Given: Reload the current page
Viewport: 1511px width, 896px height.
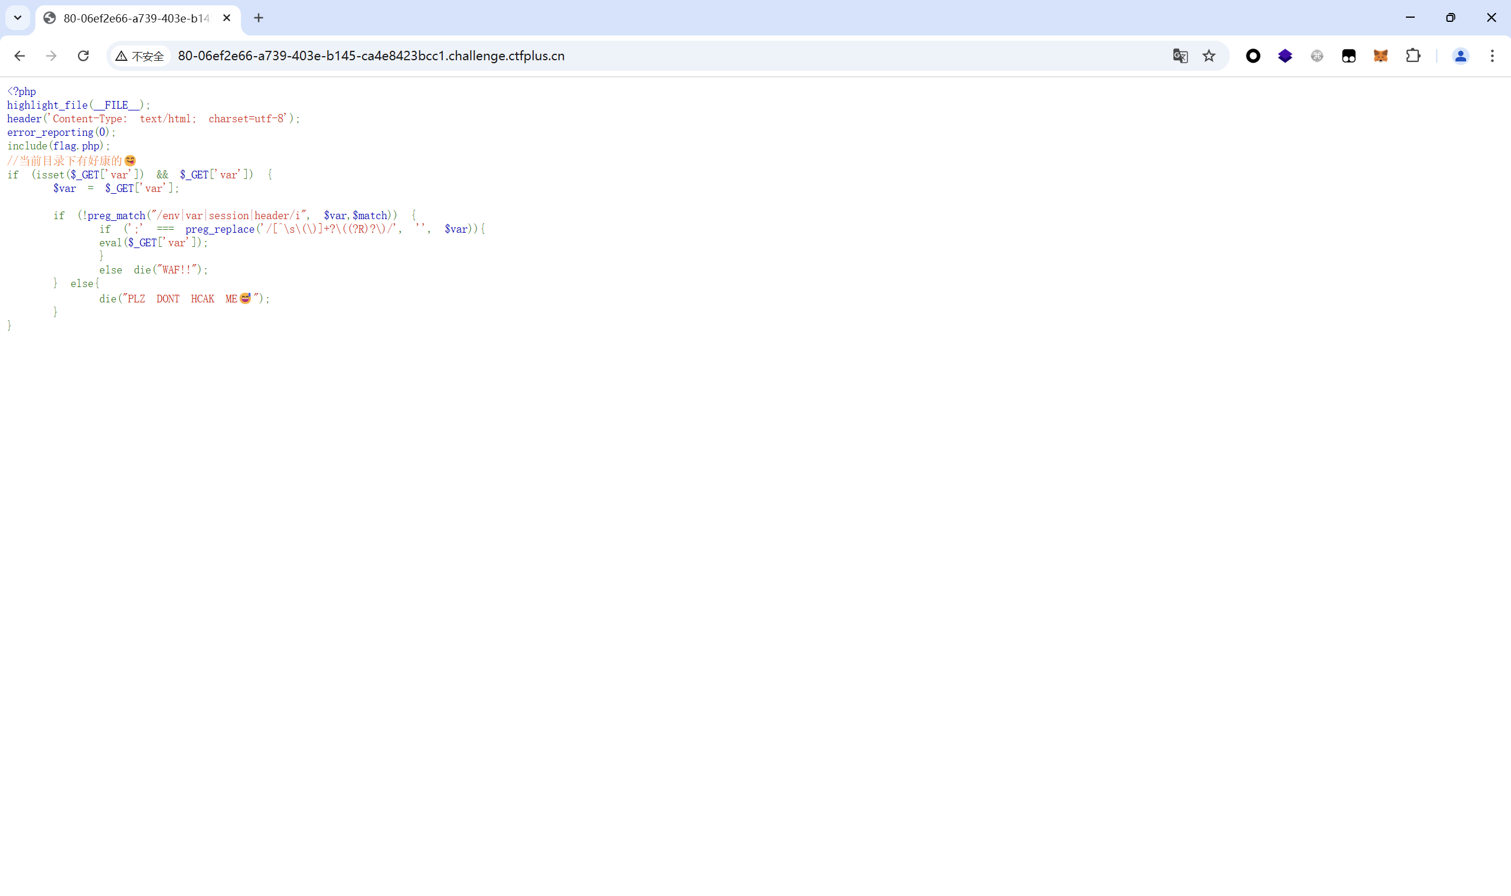Looking at the screenshot, I should click(x=83, y=56).
